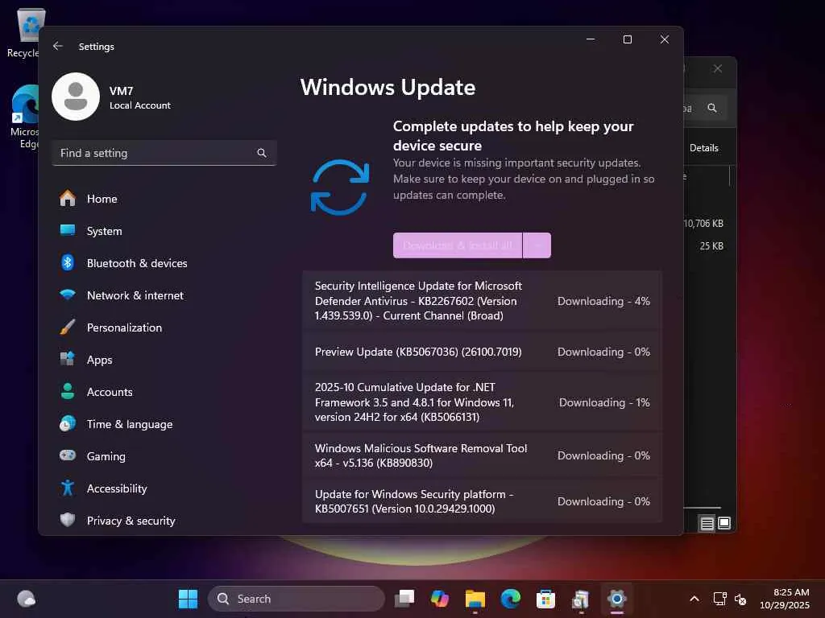Open the Apps settings page
This screenshot has width=825, height=618.
pos(164,360)
